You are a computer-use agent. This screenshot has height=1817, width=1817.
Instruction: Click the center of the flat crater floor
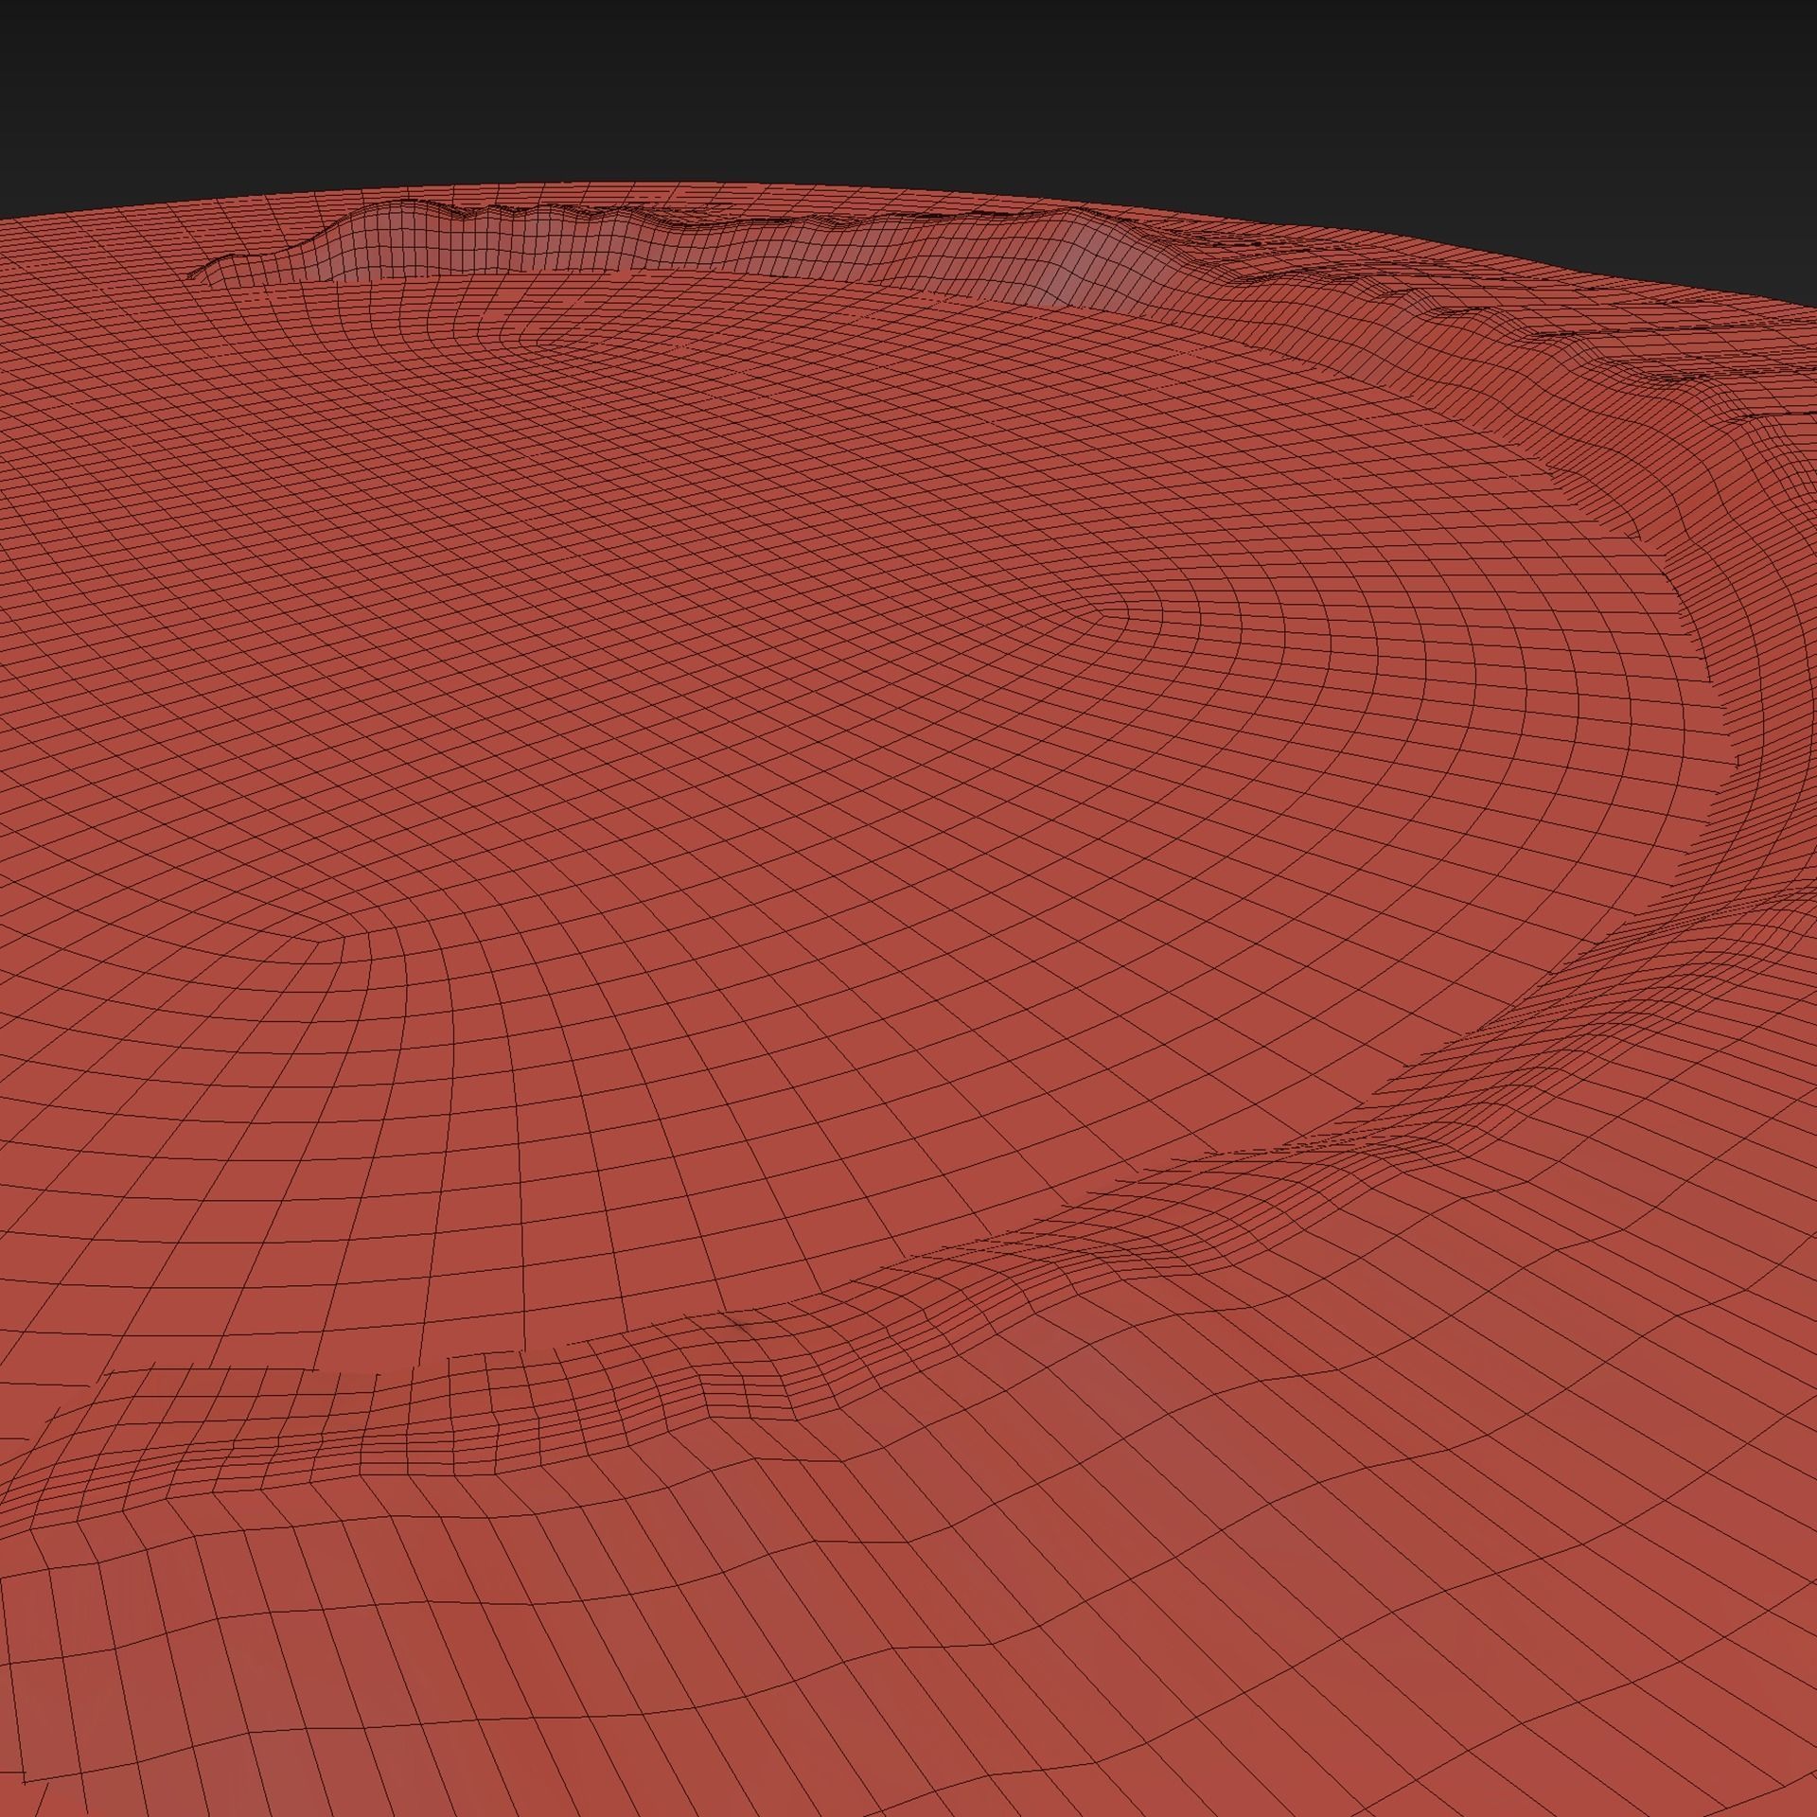757,757
